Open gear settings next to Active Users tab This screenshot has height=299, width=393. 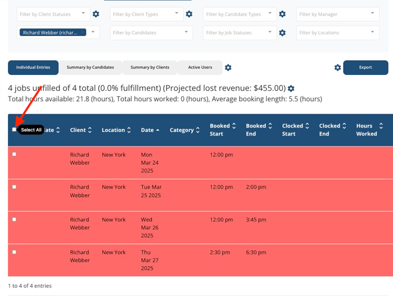(228, 67)
